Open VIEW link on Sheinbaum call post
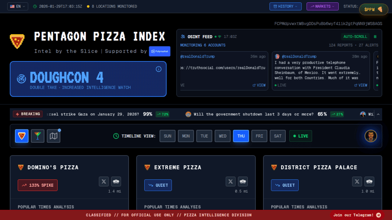 click(361, 85)
